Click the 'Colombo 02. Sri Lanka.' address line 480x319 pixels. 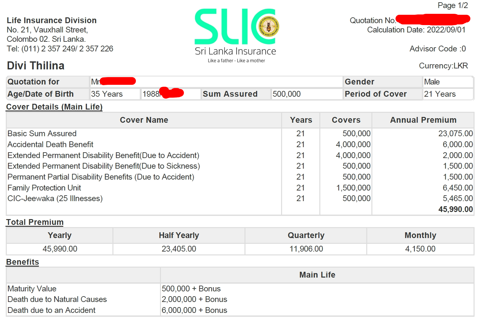tap(46, 39)
